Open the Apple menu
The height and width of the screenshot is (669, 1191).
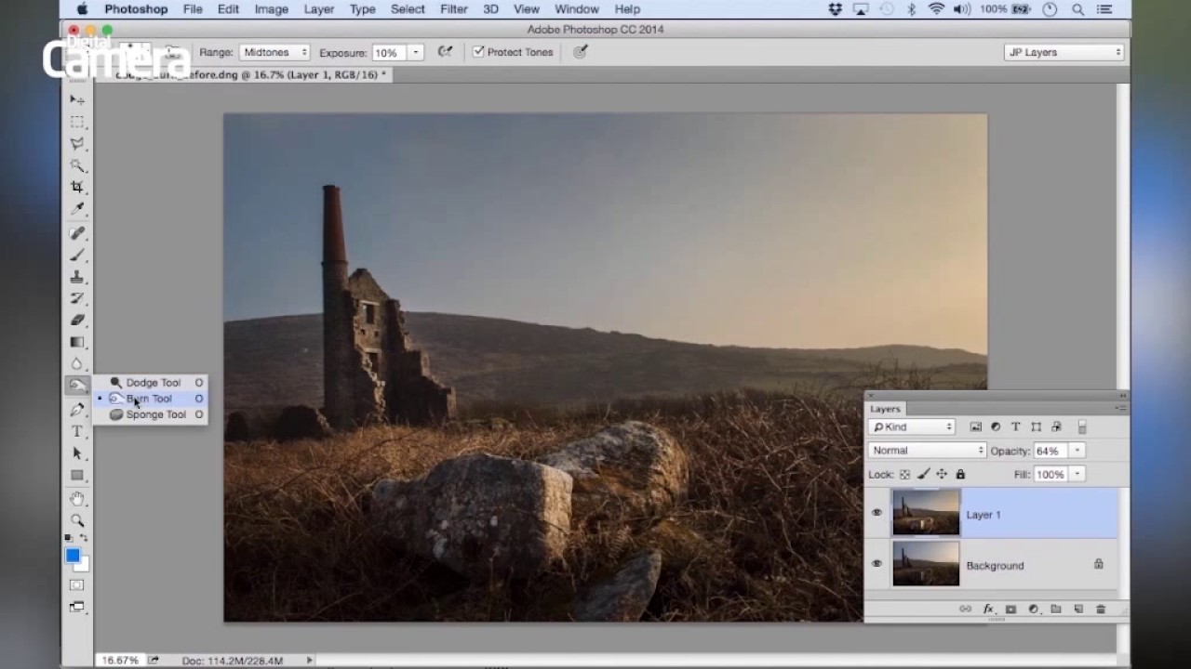tap(82, 9)
